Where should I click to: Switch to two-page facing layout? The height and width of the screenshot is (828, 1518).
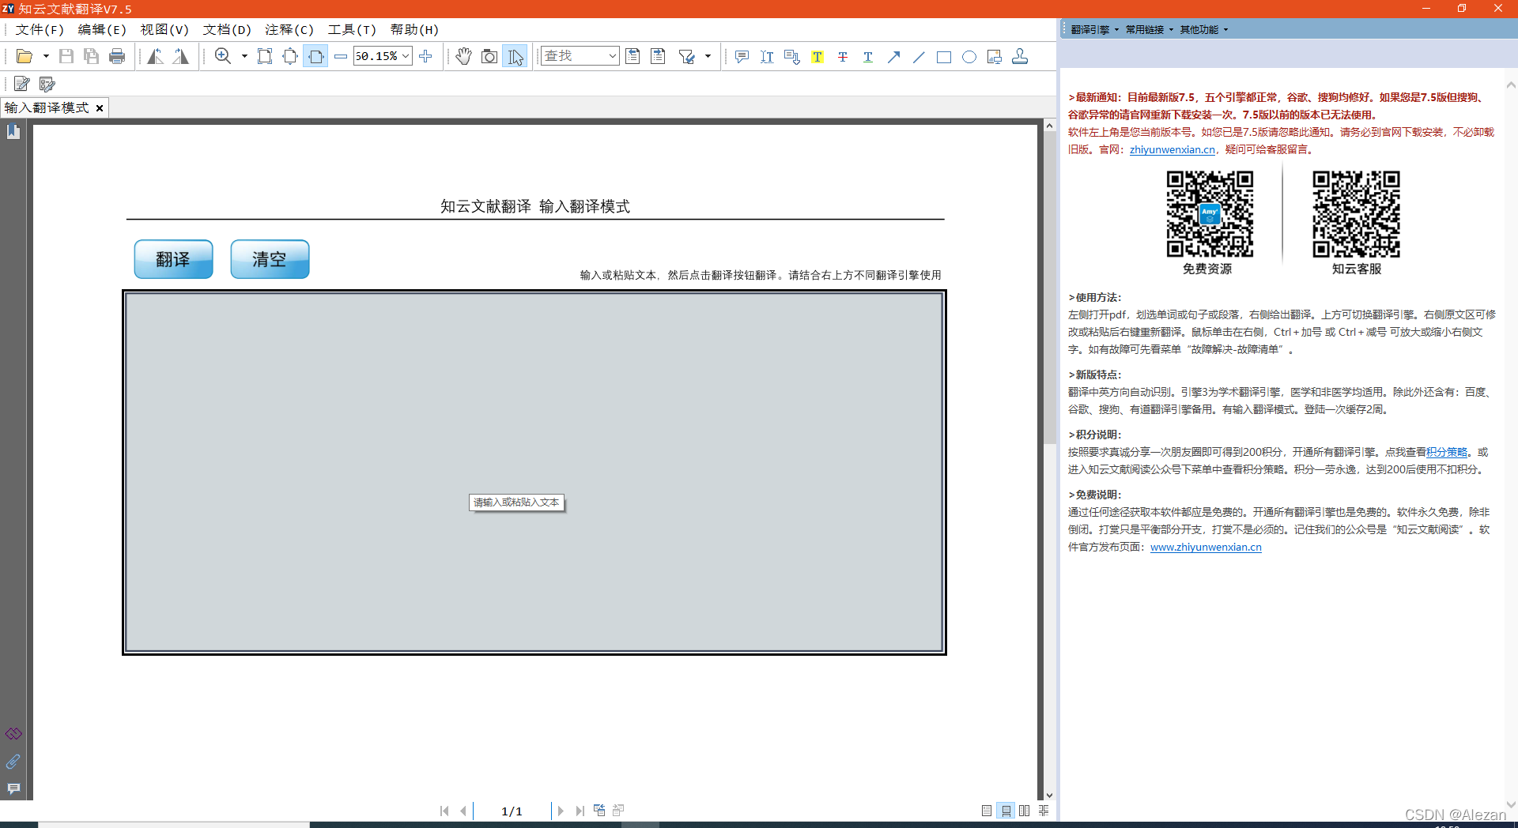pyautogui.click(x=1025, y=811)
